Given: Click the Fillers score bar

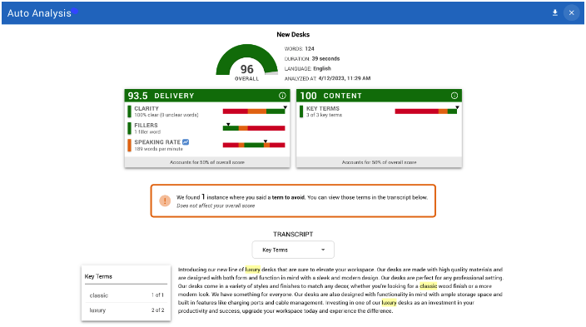Looking at the screenshot, I should click(254, 128).
